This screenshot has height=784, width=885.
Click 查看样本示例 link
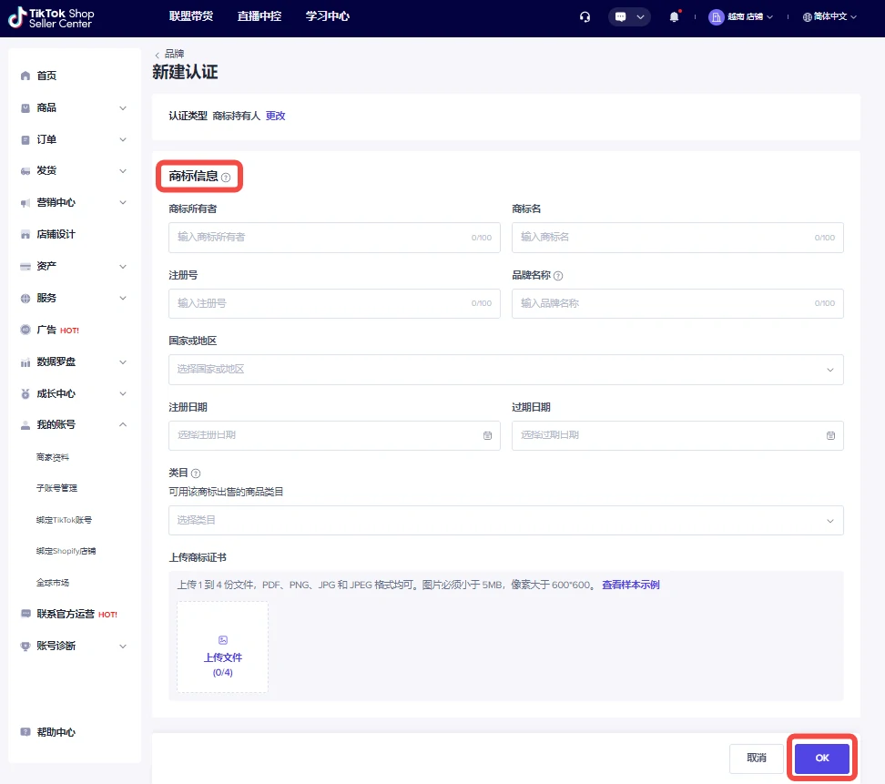630,585
